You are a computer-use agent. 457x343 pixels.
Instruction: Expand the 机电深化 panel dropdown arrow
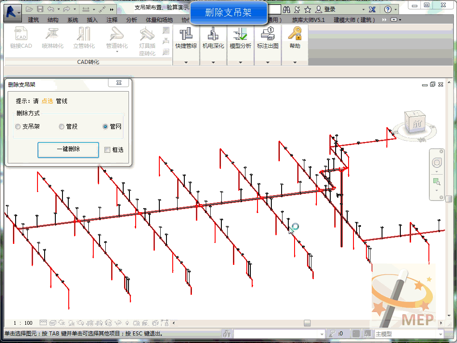213,62
